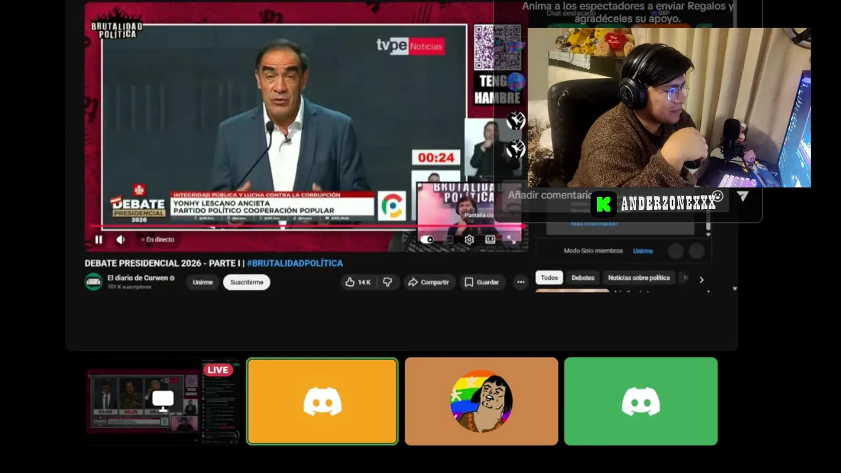Jump to live with En directo indicator
This screenshot has width=841, height=473.
pos(158,240)
